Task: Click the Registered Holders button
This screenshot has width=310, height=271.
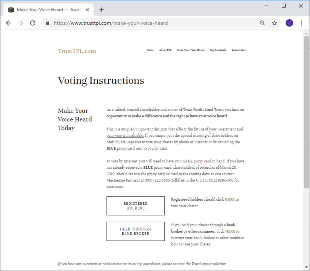Action: click(x=136, y=206)
